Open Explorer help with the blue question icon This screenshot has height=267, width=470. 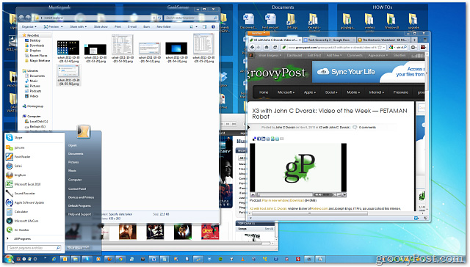[x=214, y=26]
